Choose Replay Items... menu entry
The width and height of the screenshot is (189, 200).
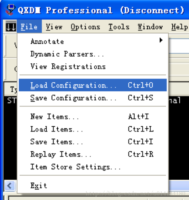click(x=93, y=154)
